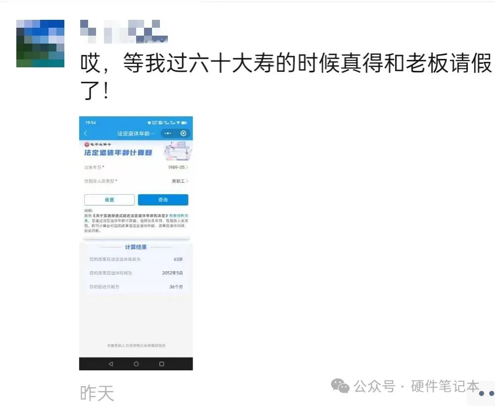Click the blurred username above the post
This screenshot has height=406, width=495.
[x=124, y=32]
